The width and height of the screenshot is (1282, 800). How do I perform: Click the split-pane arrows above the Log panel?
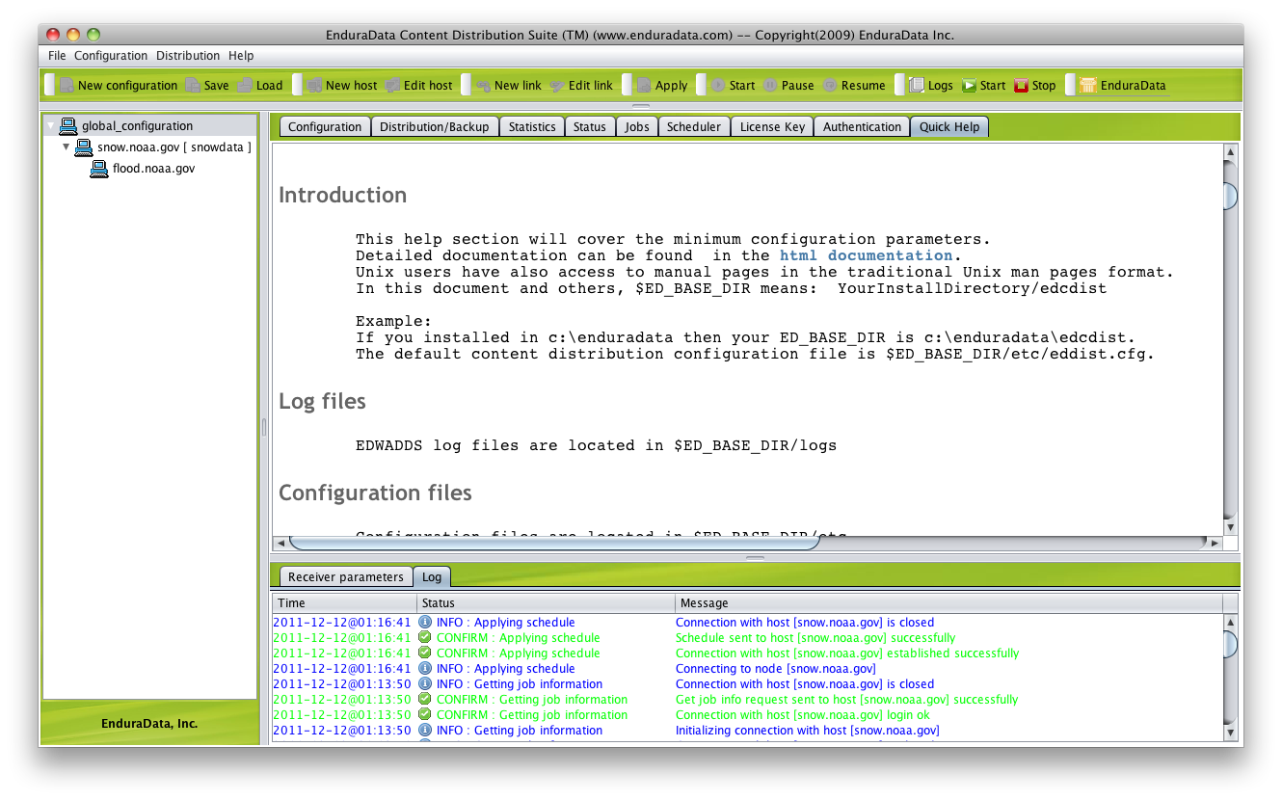pos(756,557)
